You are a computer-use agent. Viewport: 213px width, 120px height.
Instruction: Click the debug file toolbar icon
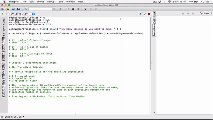click(68, 9)
